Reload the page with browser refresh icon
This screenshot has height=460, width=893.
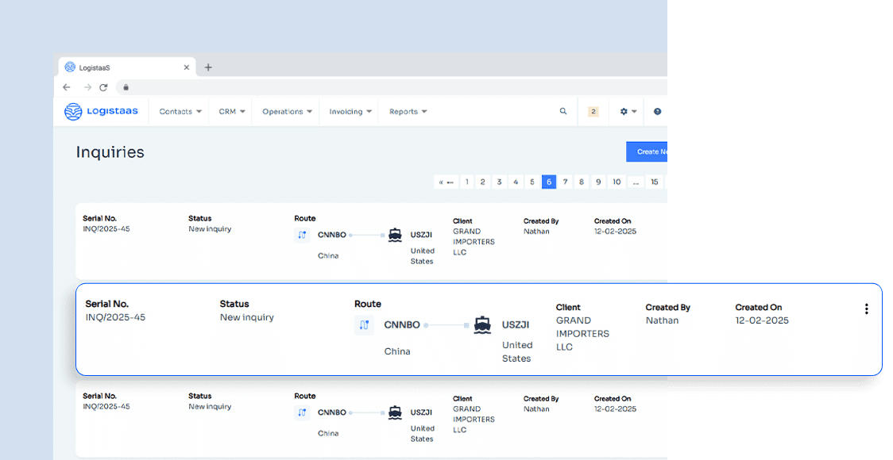tap(103, 87)
